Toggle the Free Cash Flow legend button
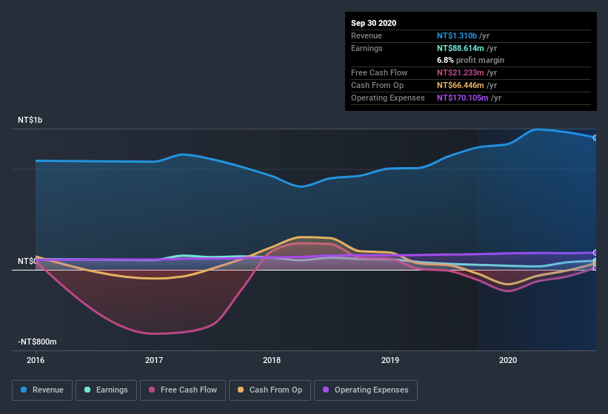The width and height of the screenshot is (608, 414). click(183, 390)
